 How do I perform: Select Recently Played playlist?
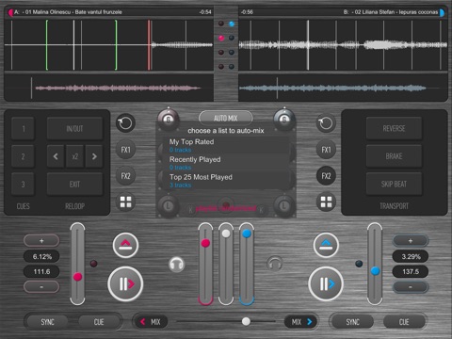(x=226, y=163)
